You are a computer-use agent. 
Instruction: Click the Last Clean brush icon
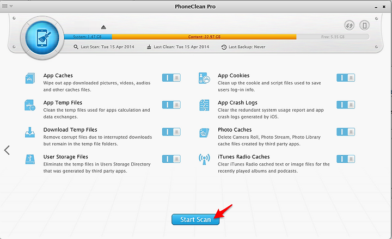[x=149, y=47]
